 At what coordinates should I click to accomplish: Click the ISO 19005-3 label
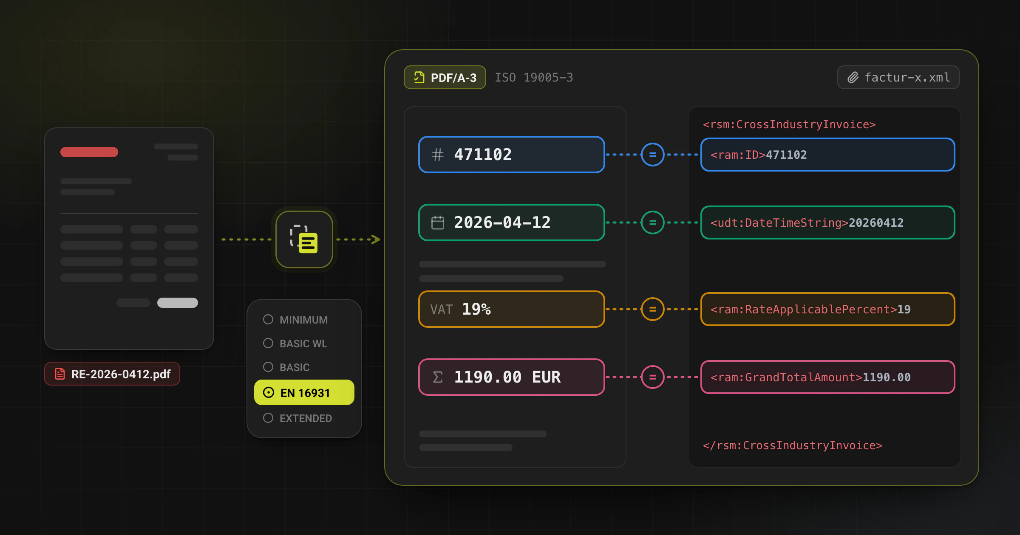[x=534, y=77]
